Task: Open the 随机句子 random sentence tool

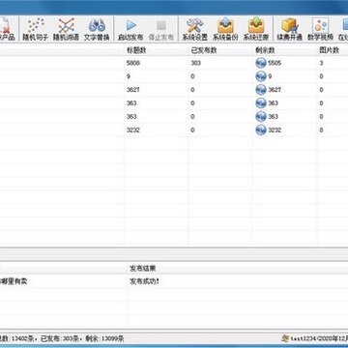Action: 35,29
